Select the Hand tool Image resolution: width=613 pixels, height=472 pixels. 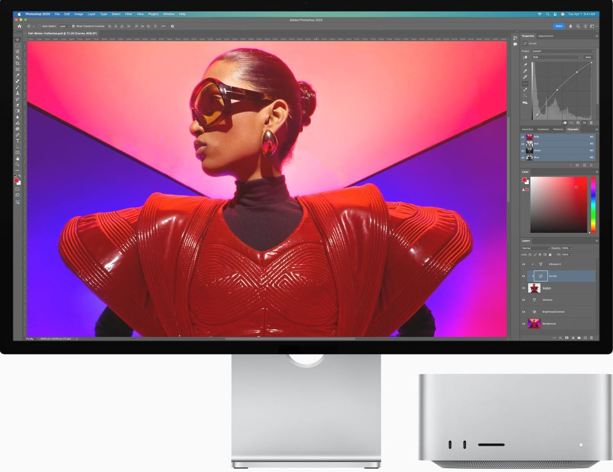17,158
